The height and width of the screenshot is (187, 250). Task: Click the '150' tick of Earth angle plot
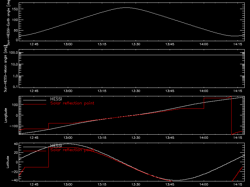[15, 9]
